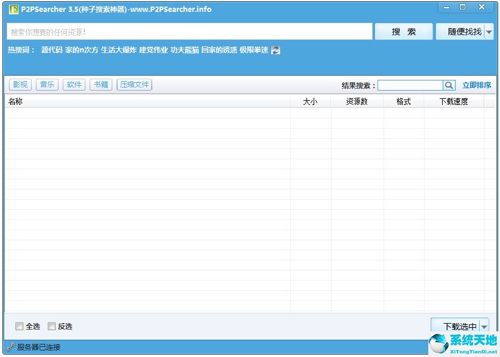Screen dimensions: 500x357
Task: Sort by the 下载速度 column header
Action: pyautogui.click(x=454, y=101)
